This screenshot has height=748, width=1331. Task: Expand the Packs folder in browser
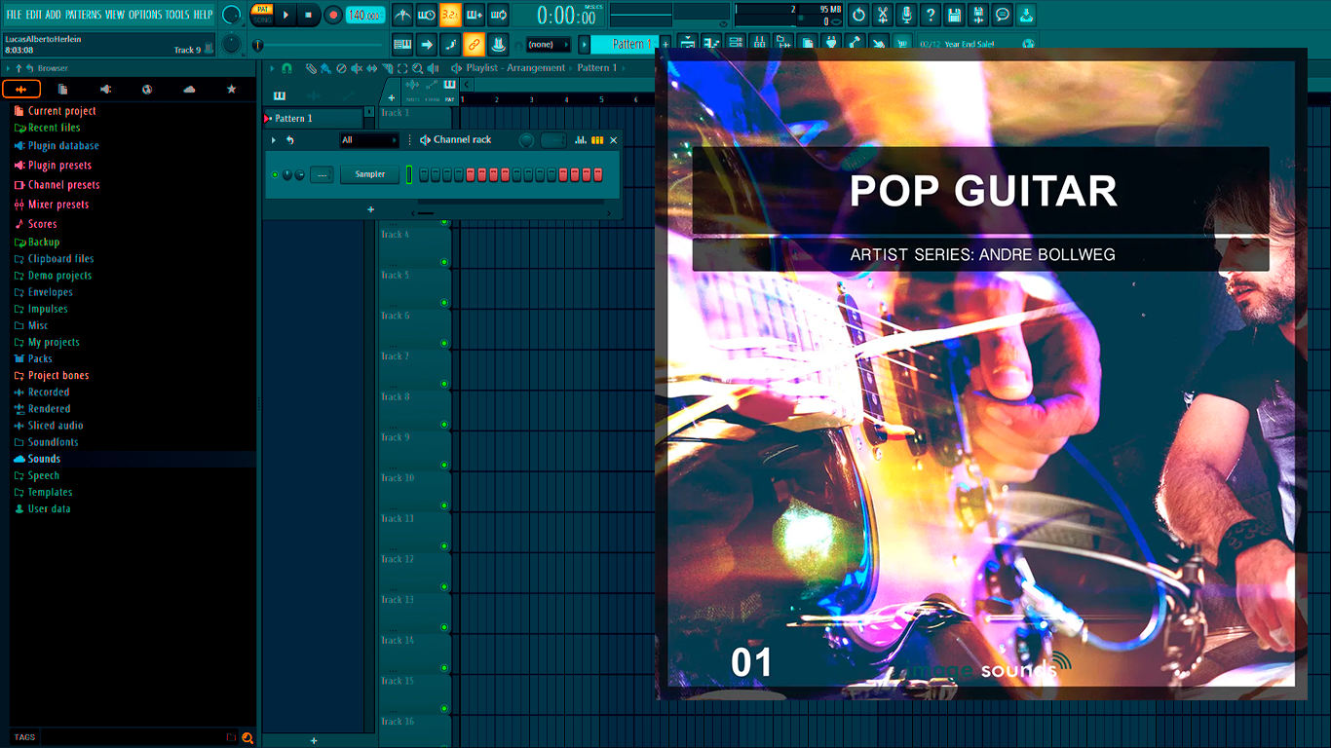point(40,358)
